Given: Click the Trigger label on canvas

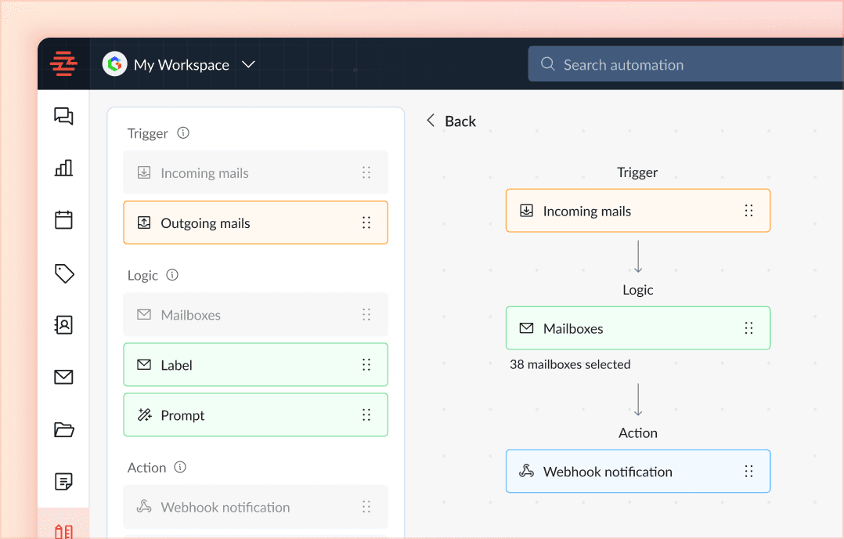Looking at the screenshot, I should tap(637, 172).
